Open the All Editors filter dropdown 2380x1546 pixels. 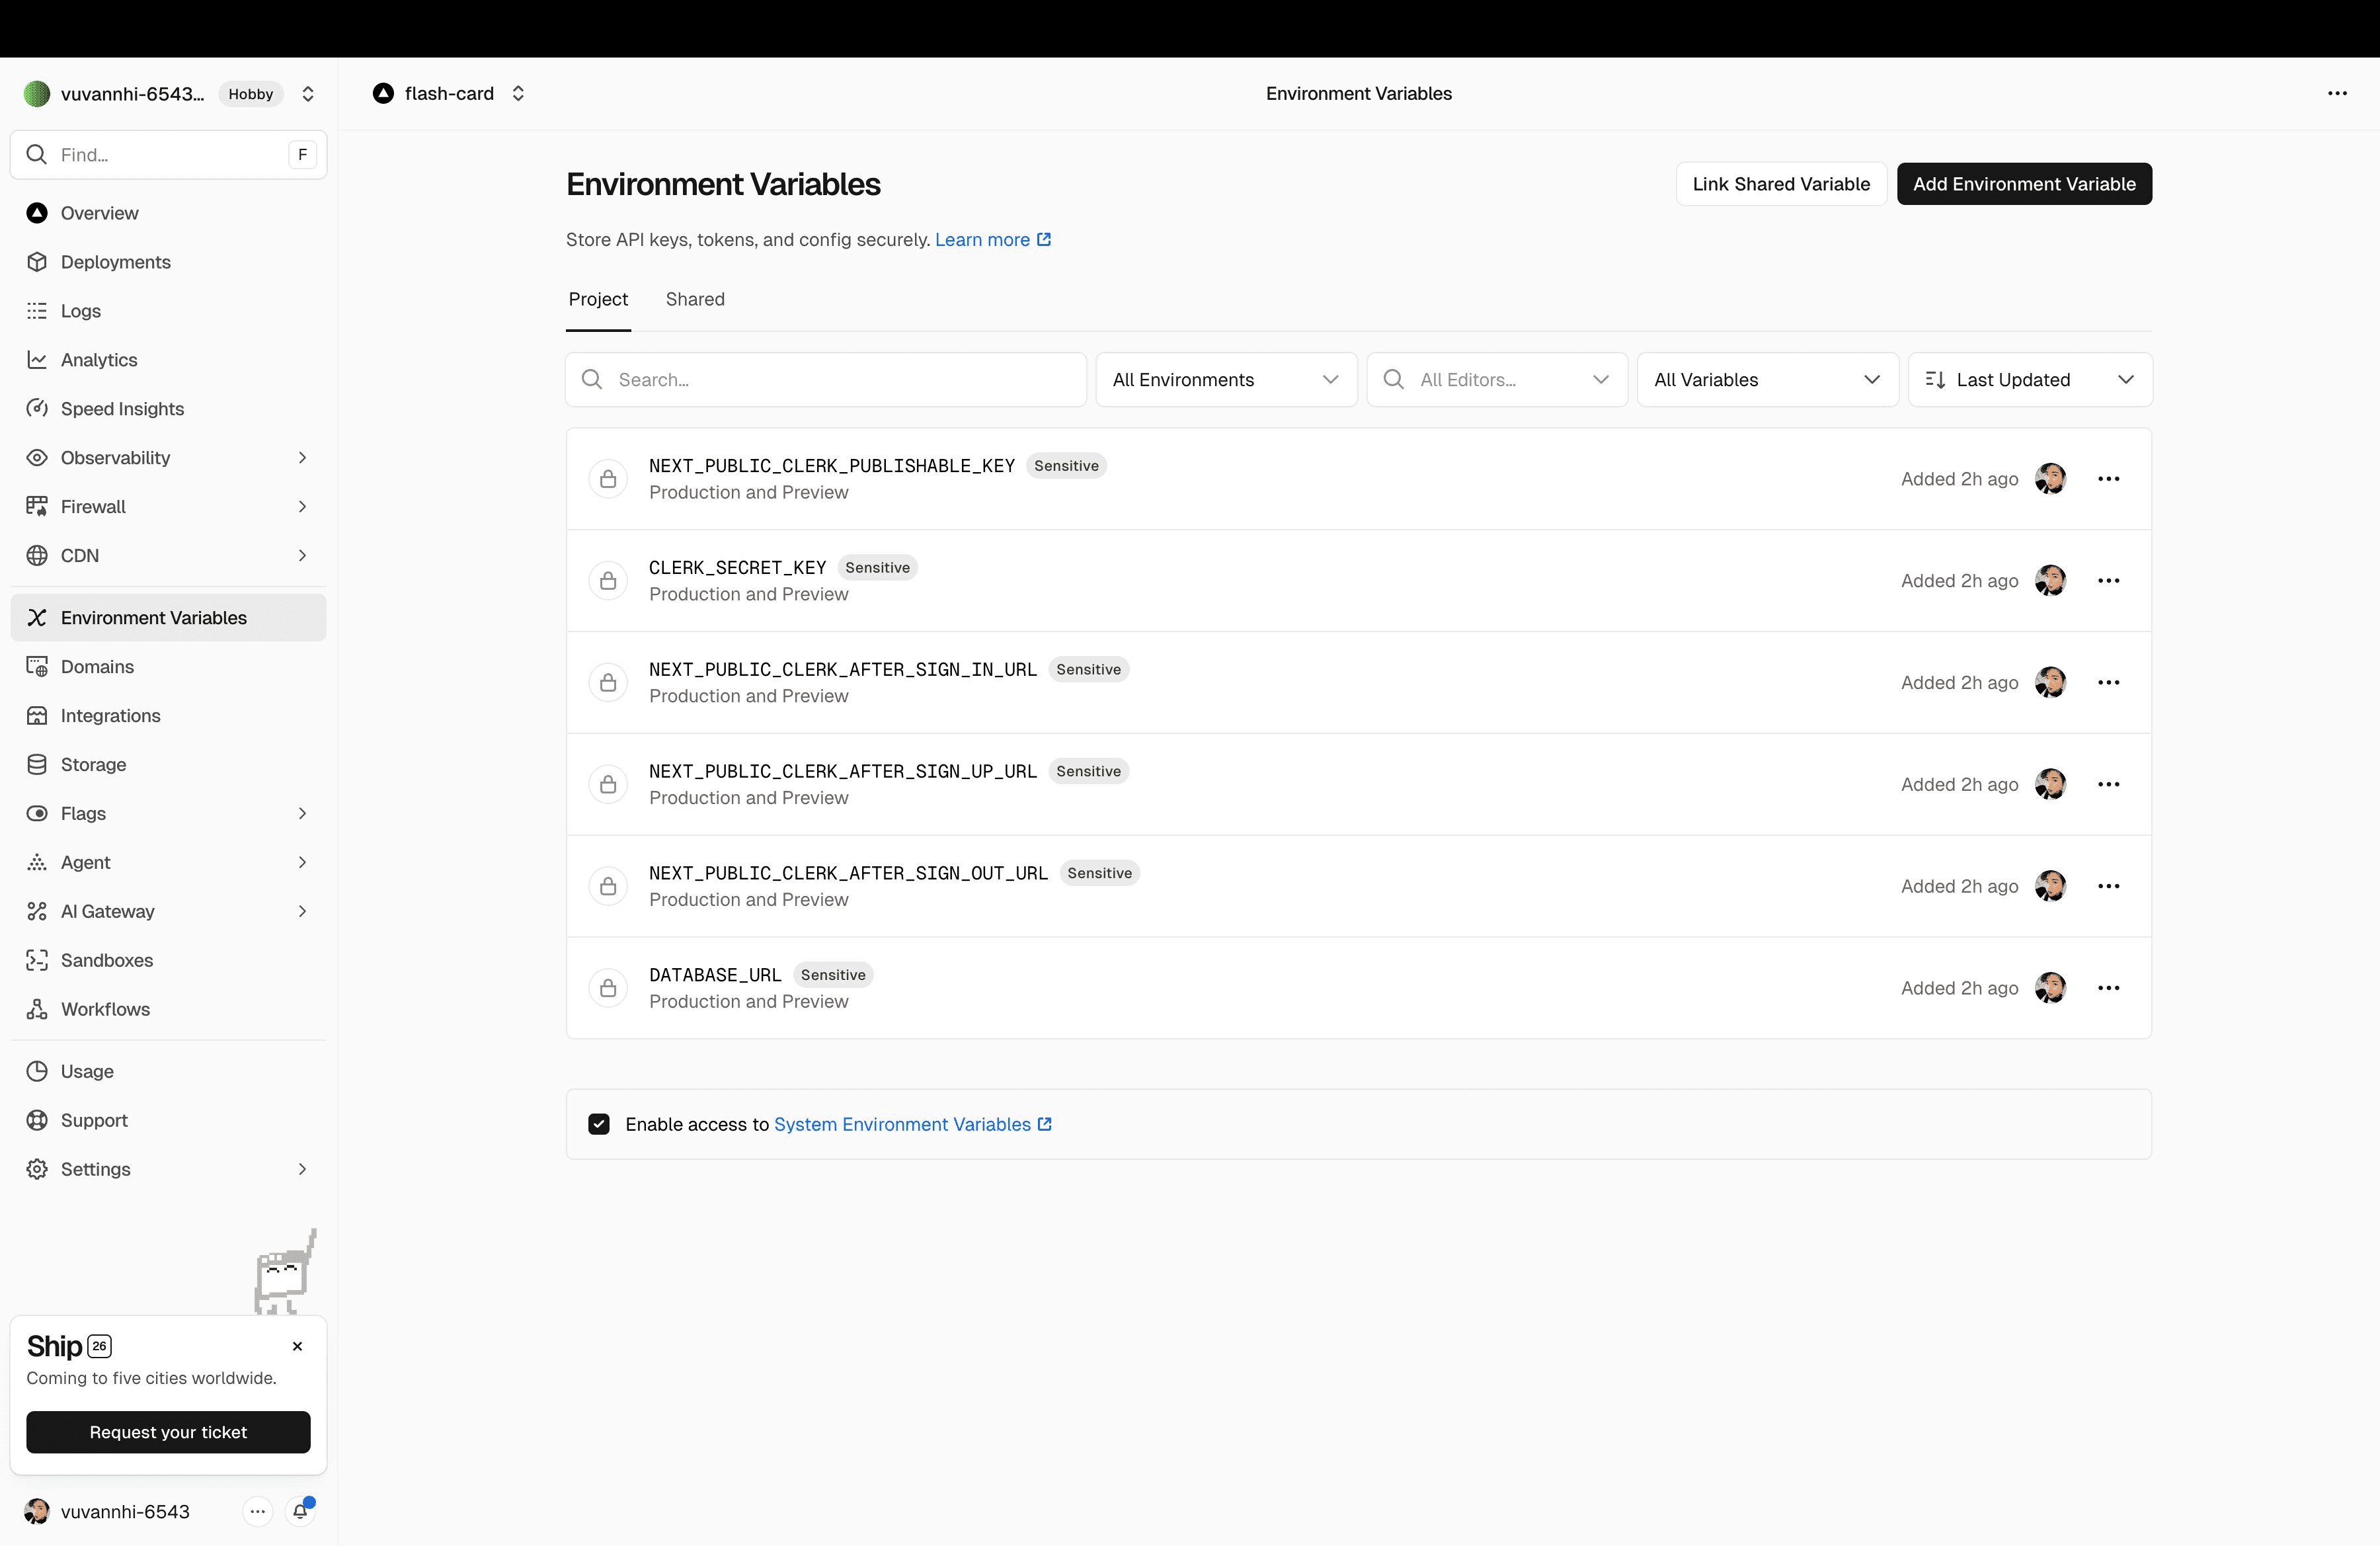point(1497,380)
